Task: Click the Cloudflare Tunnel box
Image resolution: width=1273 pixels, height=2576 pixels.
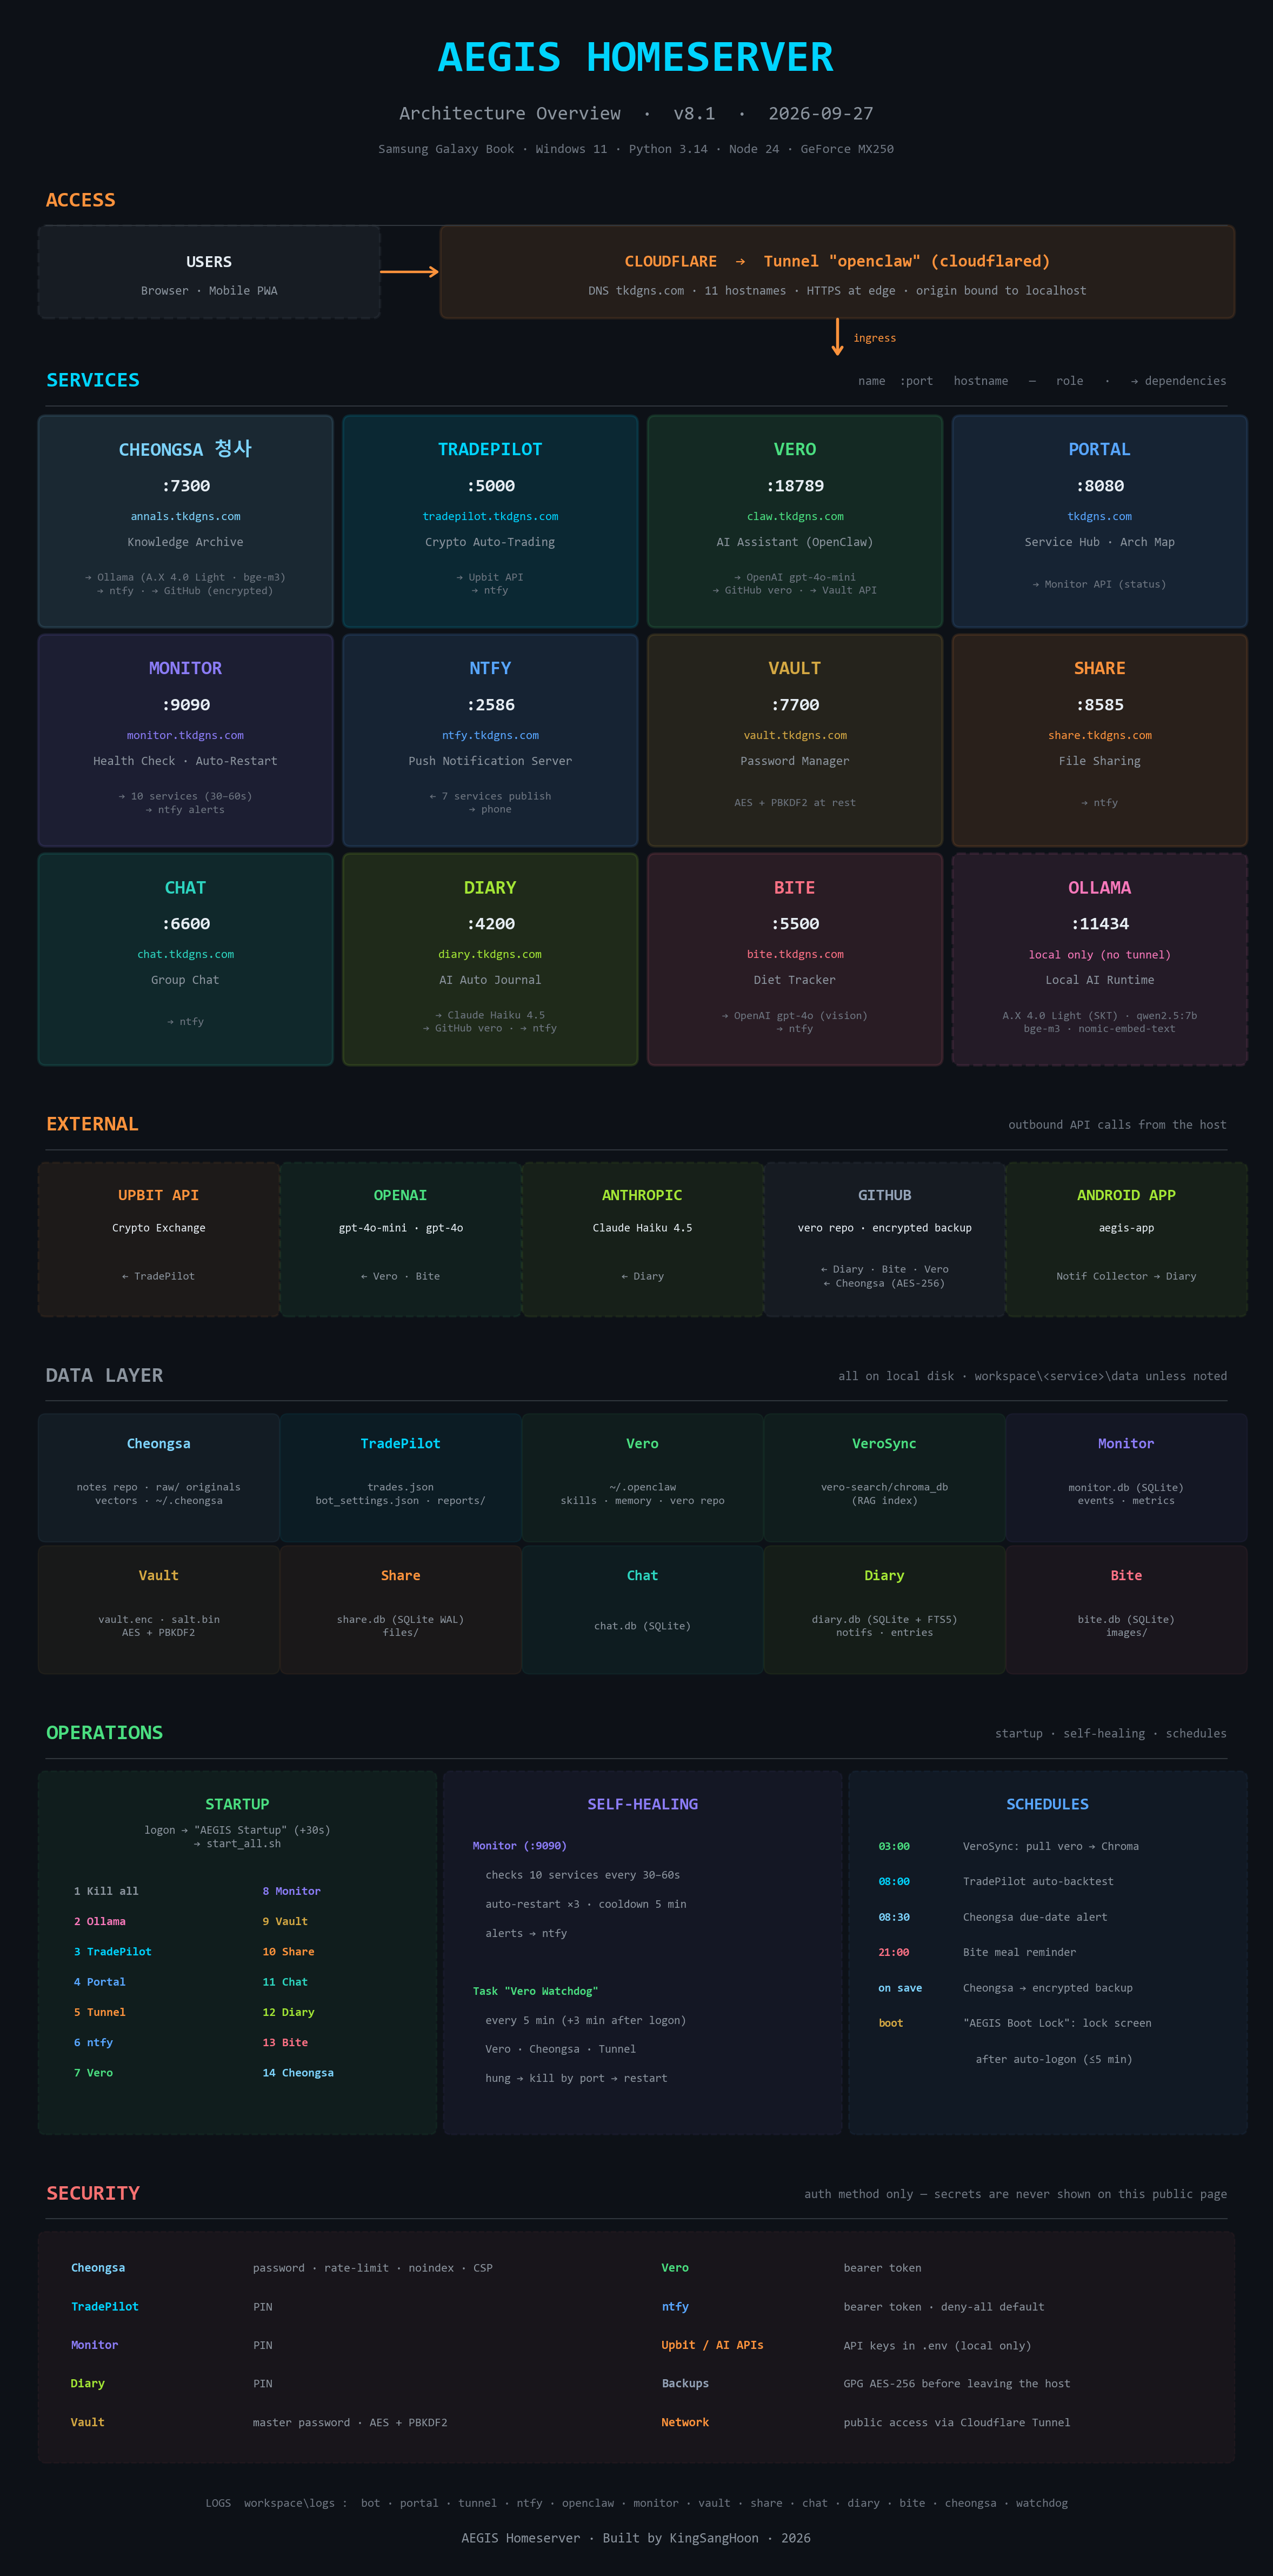Action: [837, 272]
